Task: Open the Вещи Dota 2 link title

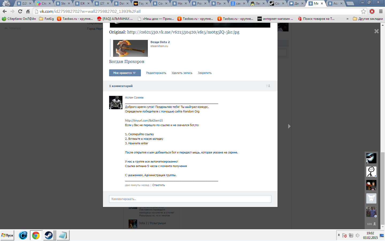Action: point(160,42)
